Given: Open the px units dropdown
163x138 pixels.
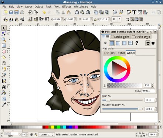Looking at the screenshot, I should click(116, 19).
